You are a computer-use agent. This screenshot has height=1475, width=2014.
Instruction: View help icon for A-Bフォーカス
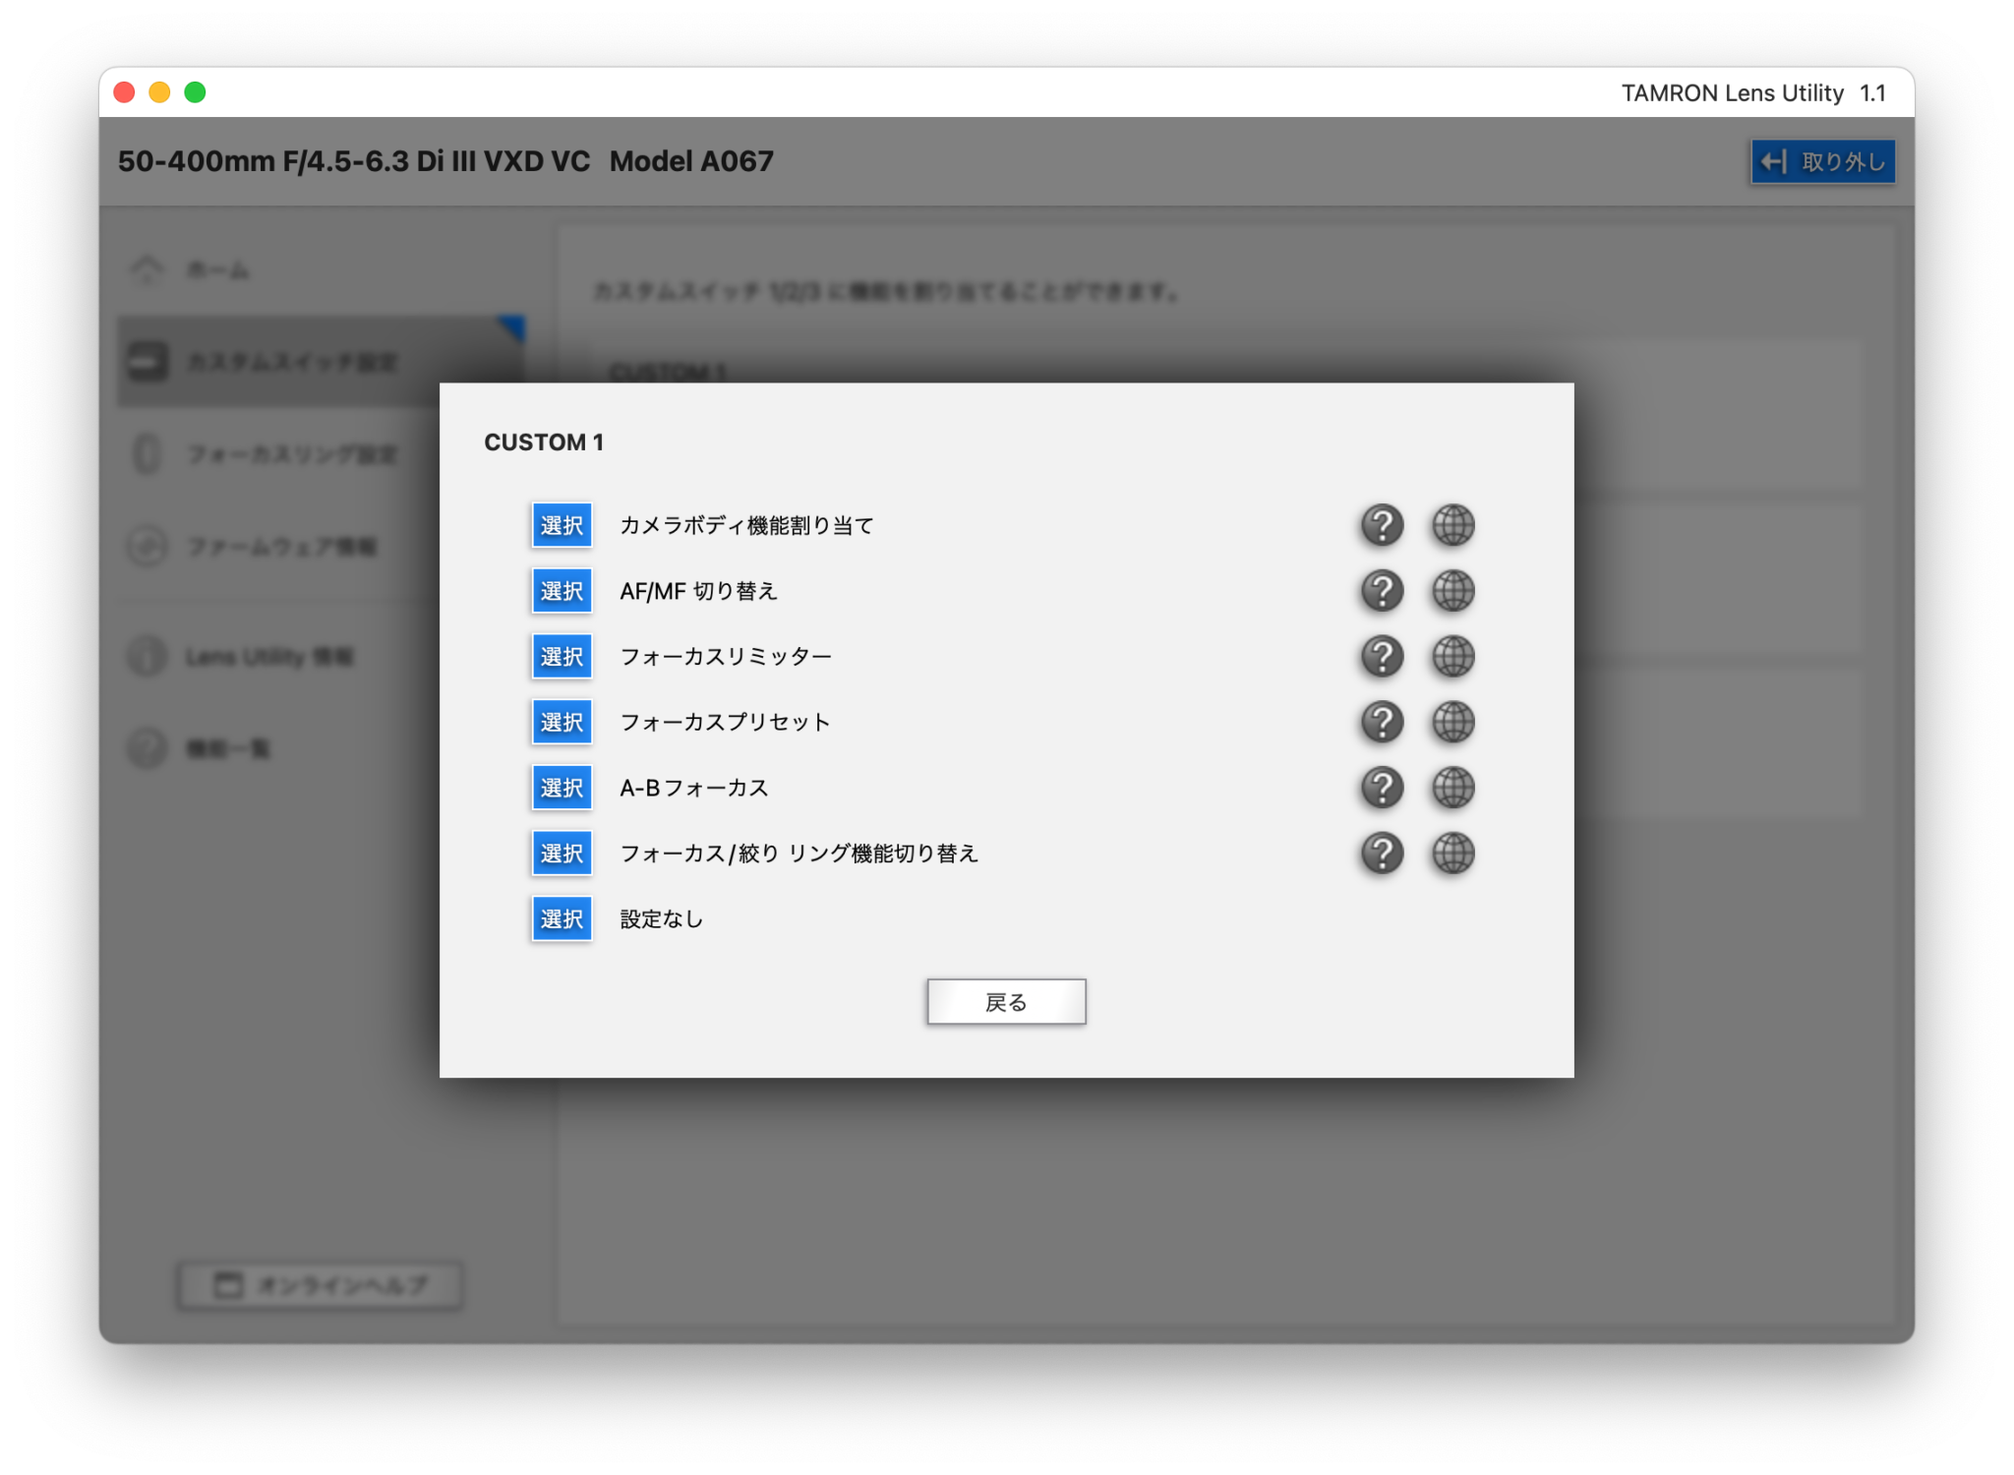tap(1381, 787)
